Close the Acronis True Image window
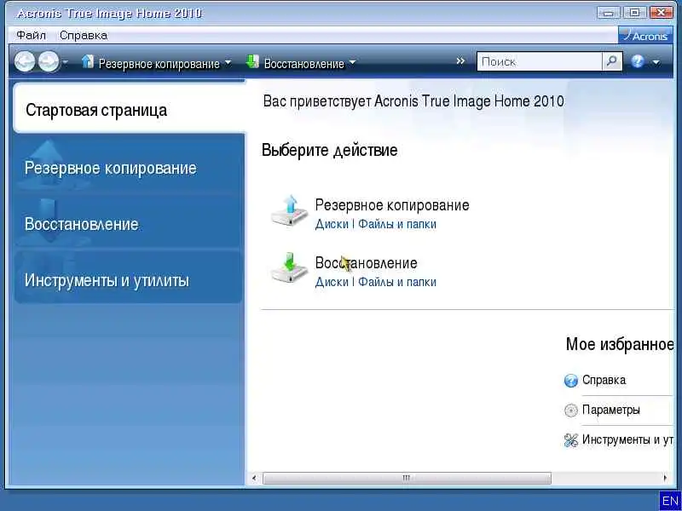Image resolution: width=682 pixels, height=511 pixels. 662,13
